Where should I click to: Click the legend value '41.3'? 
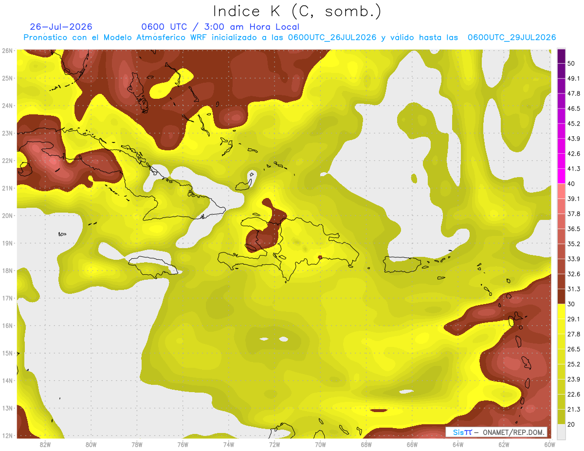(x=574, y=169)
